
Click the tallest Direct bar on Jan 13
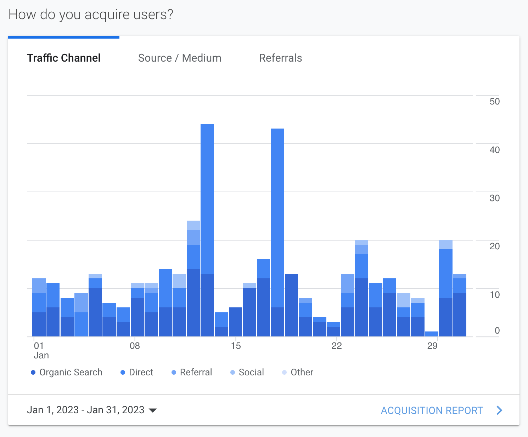click(207, 198)
